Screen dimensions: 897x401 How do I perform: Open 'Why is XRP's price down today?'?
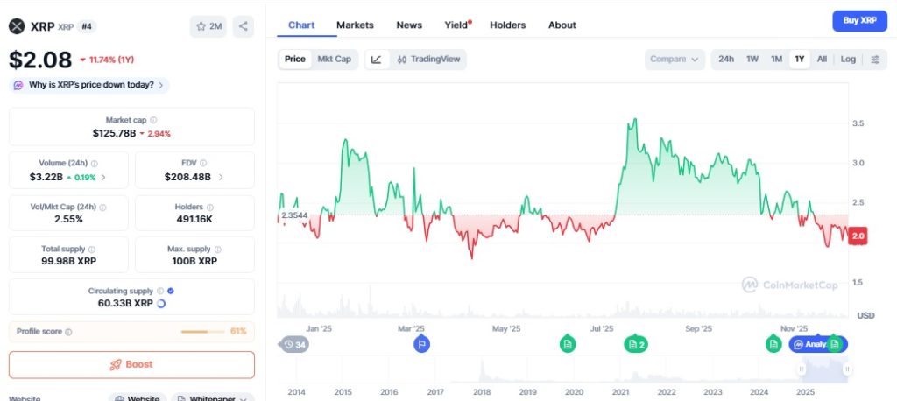[90, 85]
